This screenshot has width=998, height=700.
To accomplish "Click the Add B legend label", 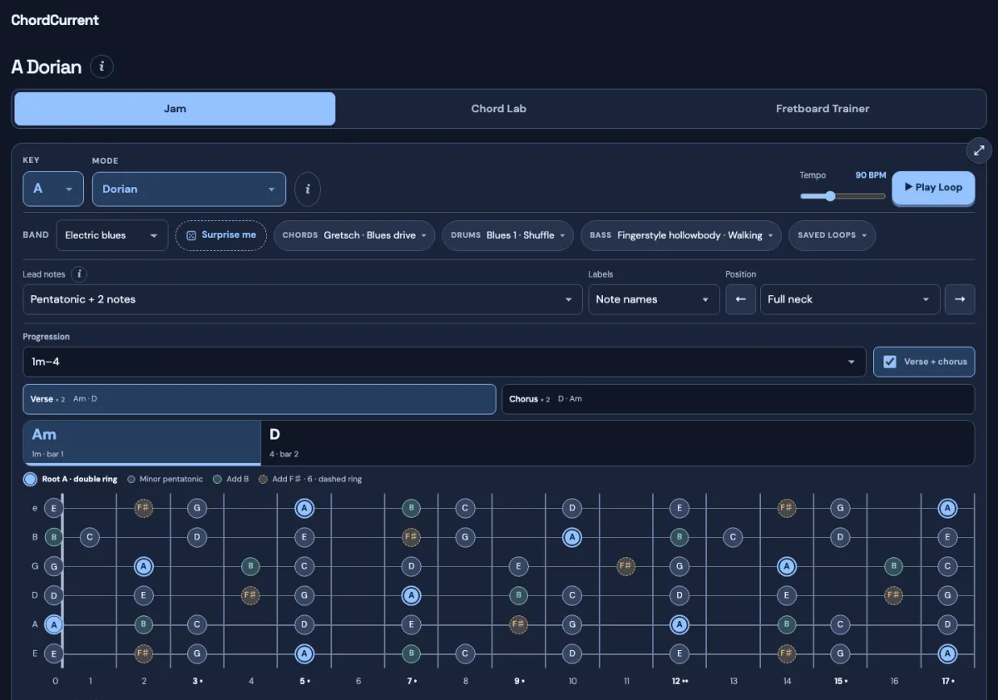I will (238, 479).
